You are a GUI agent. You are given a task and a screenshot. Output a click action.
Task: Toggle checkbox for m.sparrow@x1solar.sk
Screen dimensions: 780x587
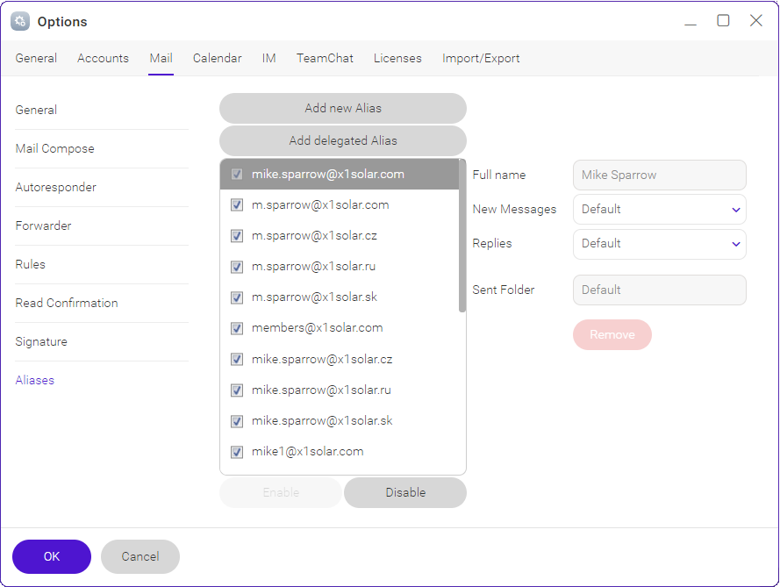237,297
